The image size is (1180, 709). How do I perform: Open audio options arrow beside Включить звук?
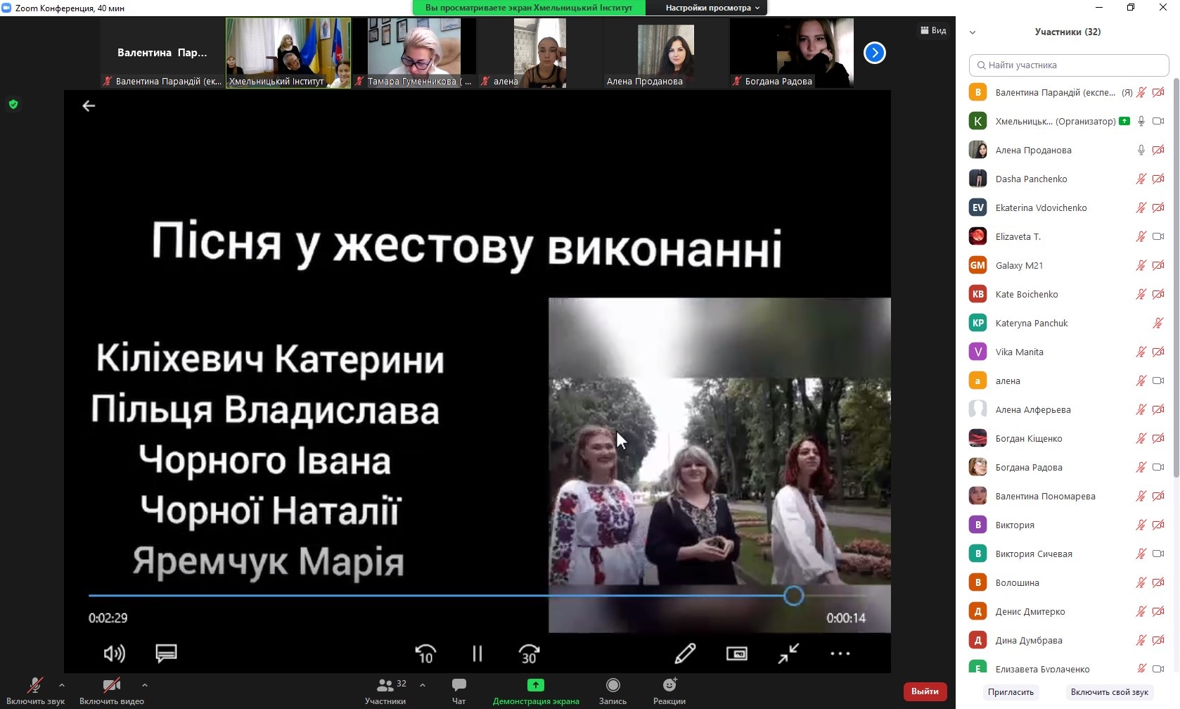(x=62, y=684)
